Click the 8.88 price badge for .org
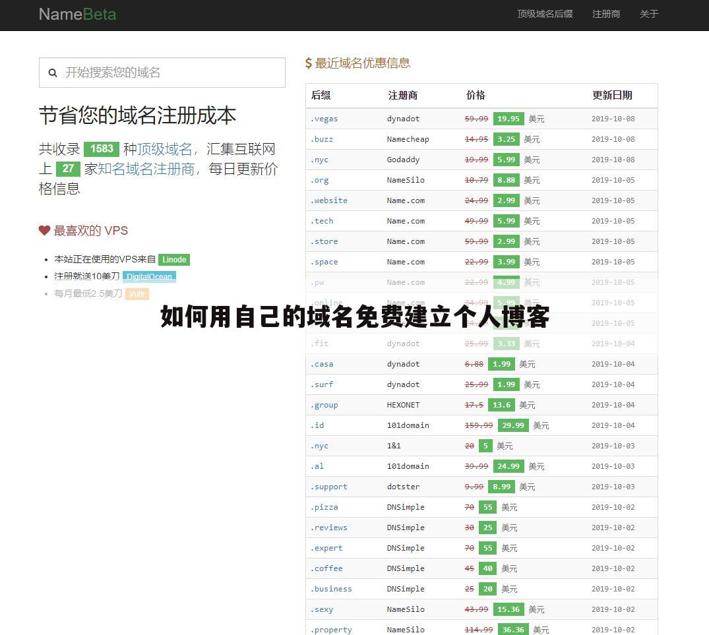This screenshot has height=635, width=709. 506,180
